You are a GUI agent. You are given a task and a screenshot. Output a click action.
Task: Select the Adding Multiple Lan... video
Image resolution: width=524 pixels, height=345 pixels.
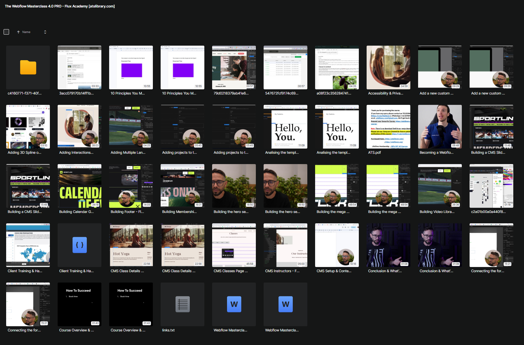131,127
